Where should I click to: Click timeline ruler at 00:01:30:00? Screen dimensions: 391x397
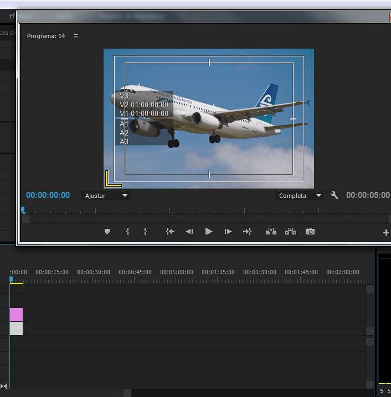260,272
